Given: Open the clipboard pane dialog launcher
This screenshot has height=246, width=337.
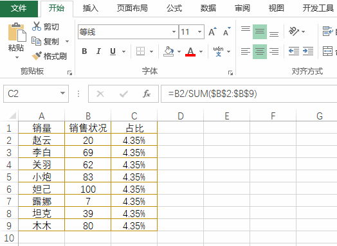Looking at the screenshot, I should coord(69,73).
